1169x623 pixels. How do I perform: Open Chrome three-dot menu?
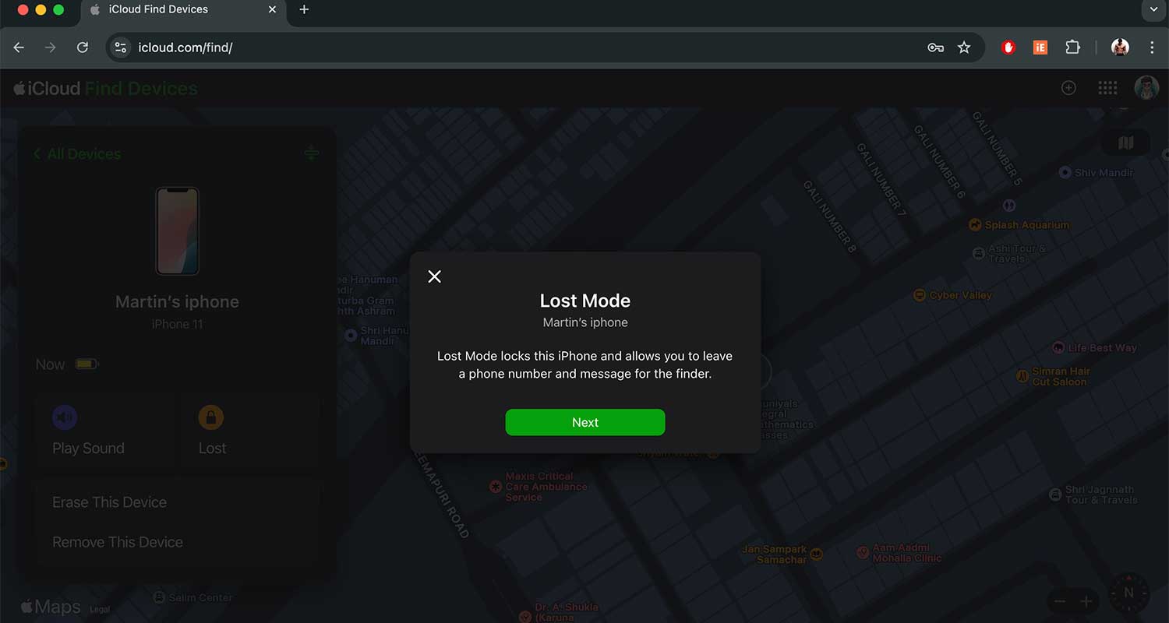click(1152, 48)
